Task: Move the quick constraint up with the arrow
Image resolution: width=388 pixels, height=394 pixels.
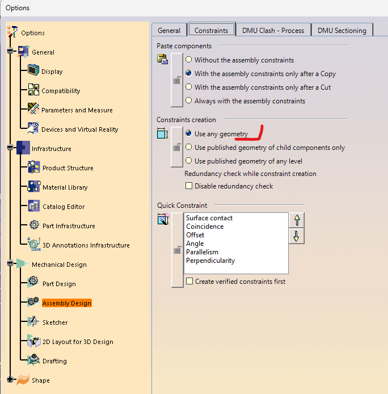Action: coord(296,220)
